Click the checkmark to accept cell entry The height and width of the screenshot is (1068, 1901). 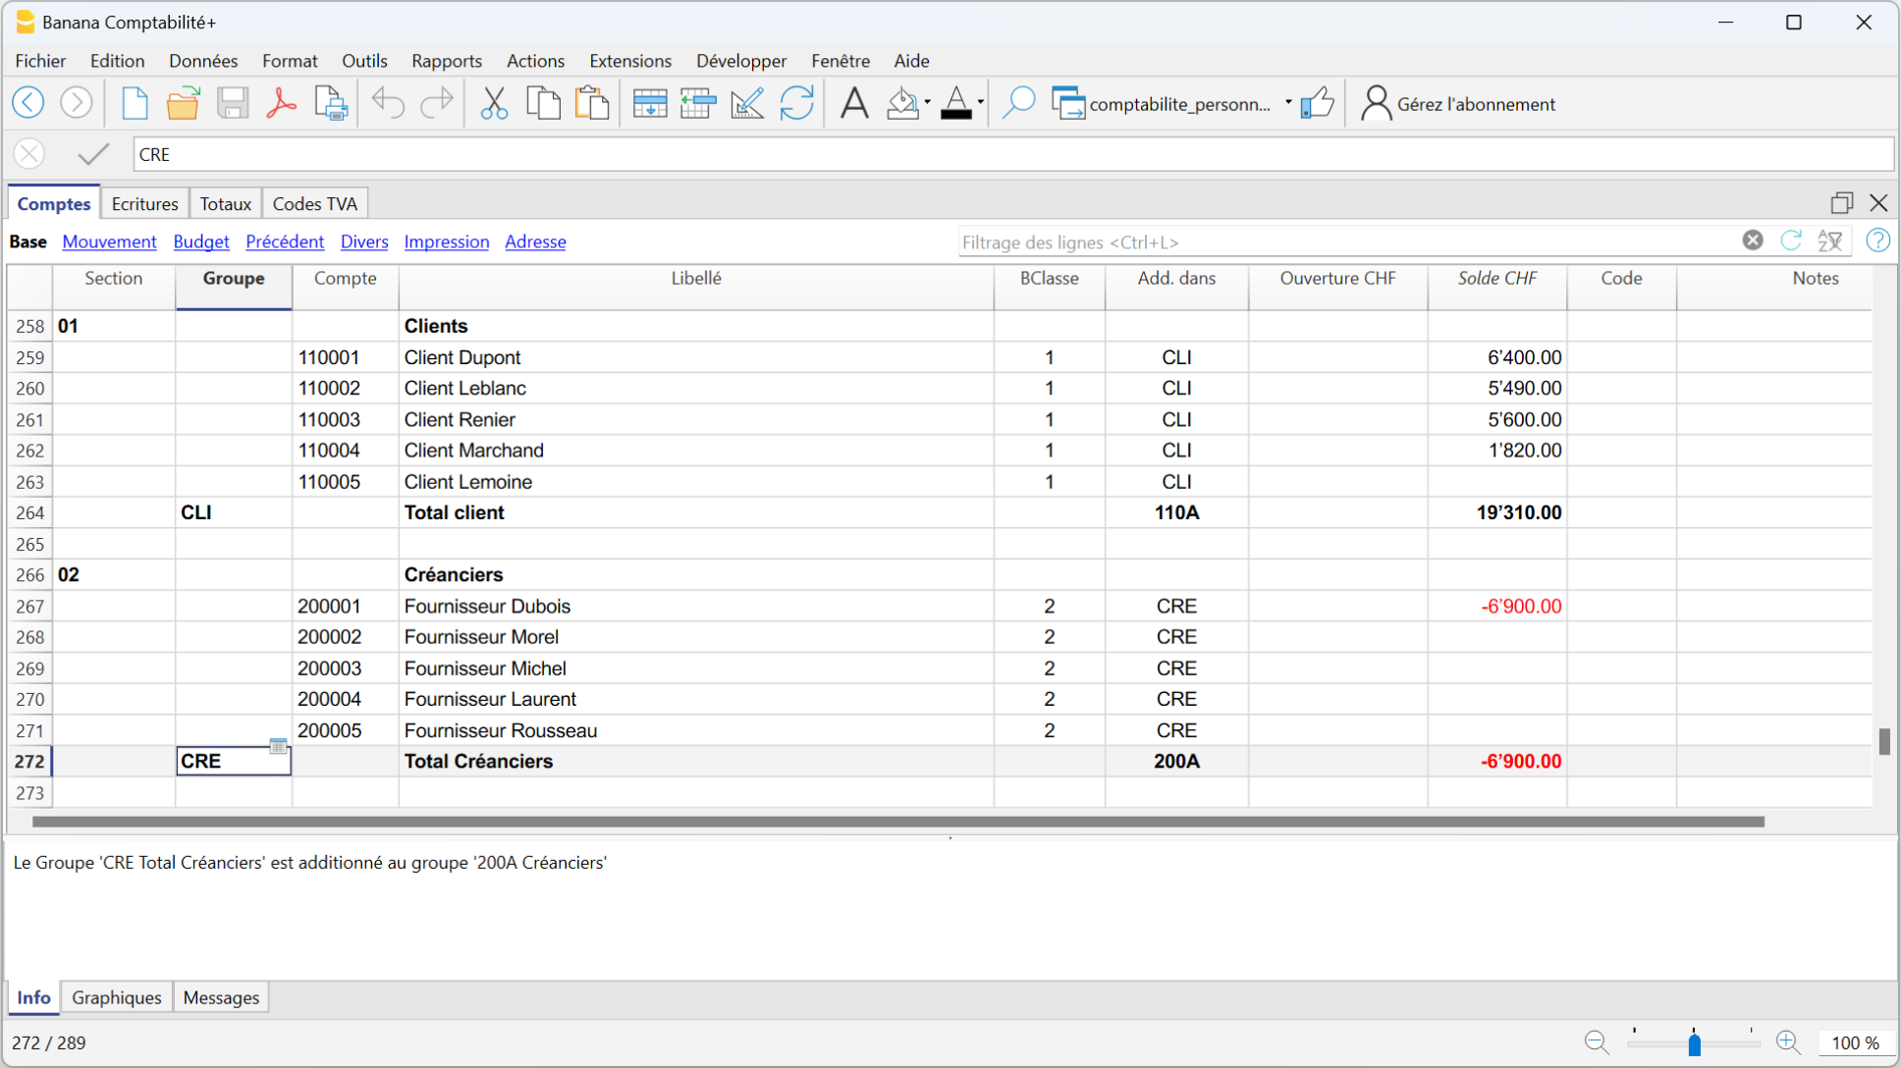[x=93, y=154]
